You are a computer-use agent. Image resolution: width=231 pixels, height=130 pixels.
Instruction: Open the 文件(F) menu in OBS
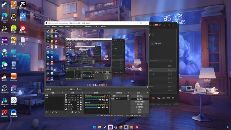point(48,27)
